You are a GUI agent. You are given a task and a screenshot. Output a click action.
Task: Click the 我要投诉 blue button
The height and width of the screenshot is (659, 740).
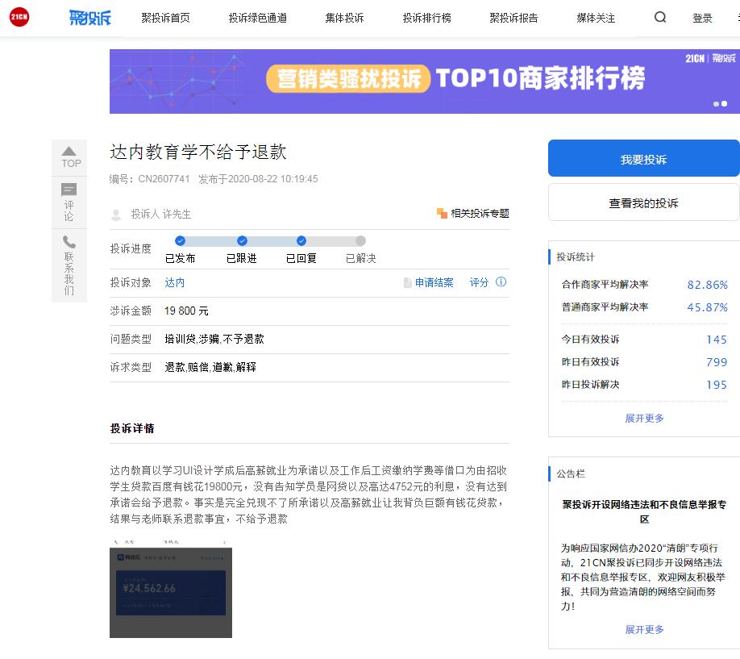pos(644,158)
